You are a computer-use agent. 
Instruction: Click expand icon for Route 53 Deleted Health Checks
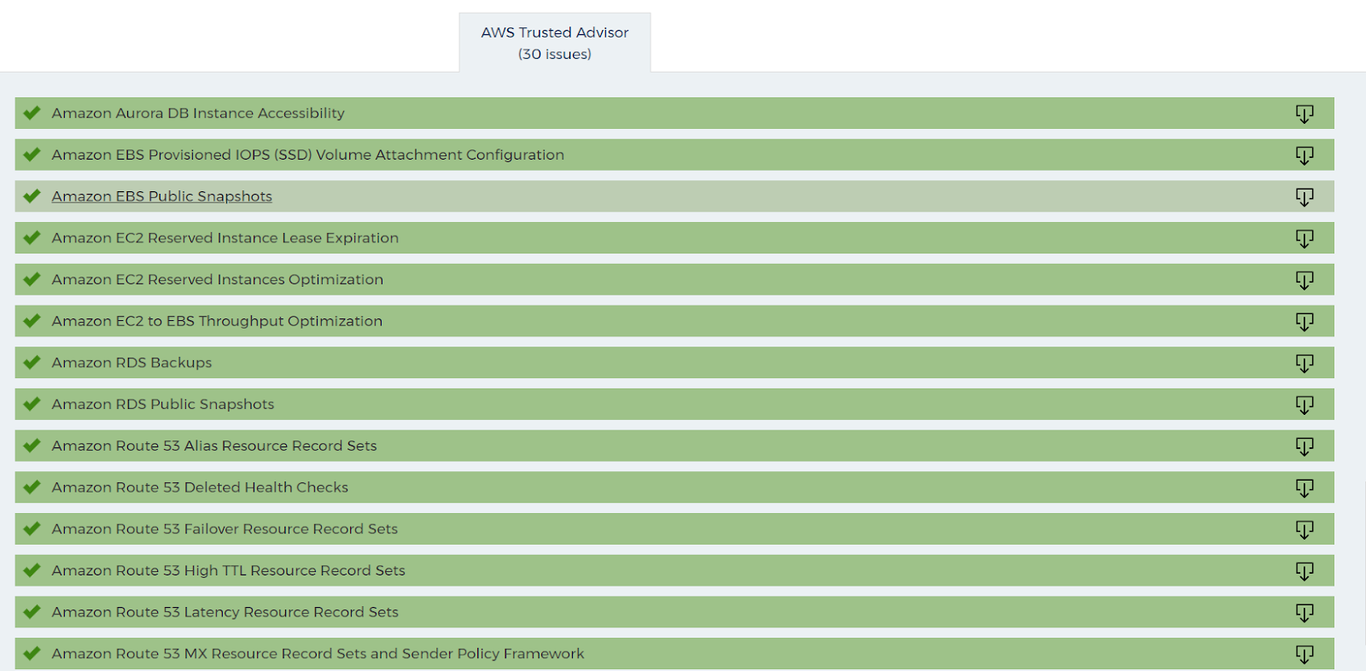(x=1305, y=487)
